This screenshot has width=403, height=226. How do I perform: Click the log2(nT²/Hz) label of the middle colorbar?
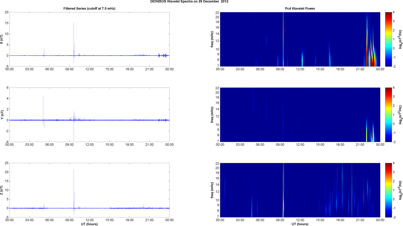(x=400, y=115)
